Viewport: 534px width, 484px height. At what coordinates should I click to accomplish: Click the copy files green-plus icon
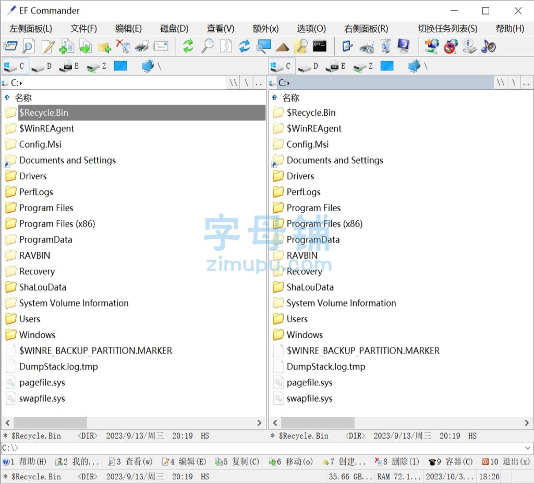[67, 46]
